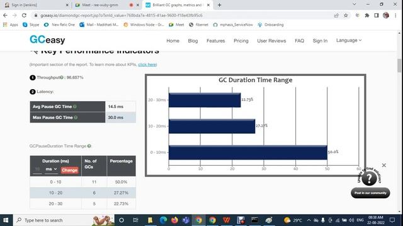Open weather widget showing 29°C
The height and width of the screenshot is (226, 403).
293,220
